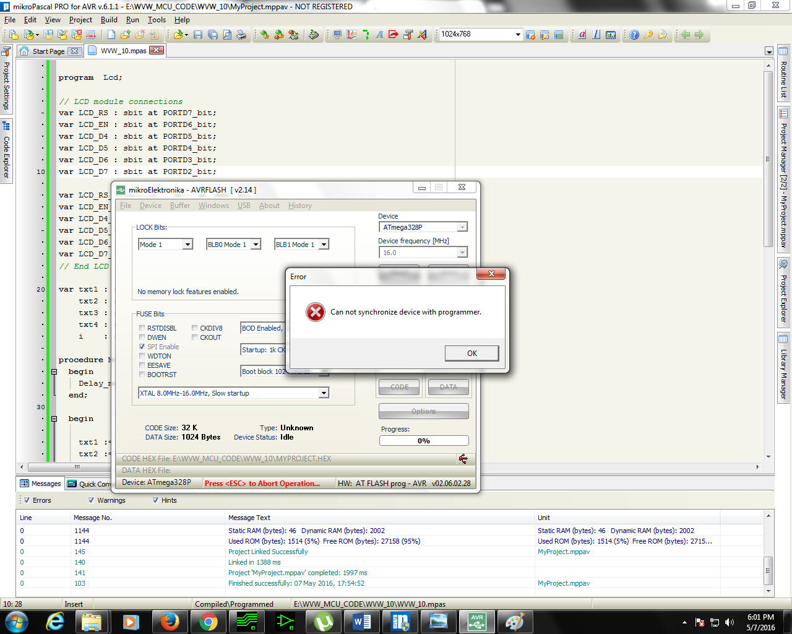
Task: Toggle the EESAVE fuse bit checkbox
Action: (142, 365)
